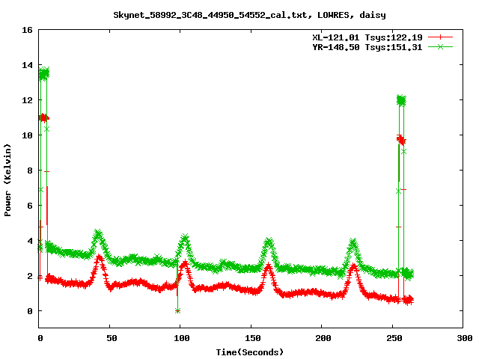Click y-axis tick label 8
The width and height of the screenshot is (479, 359).
[x=30, y=171]
